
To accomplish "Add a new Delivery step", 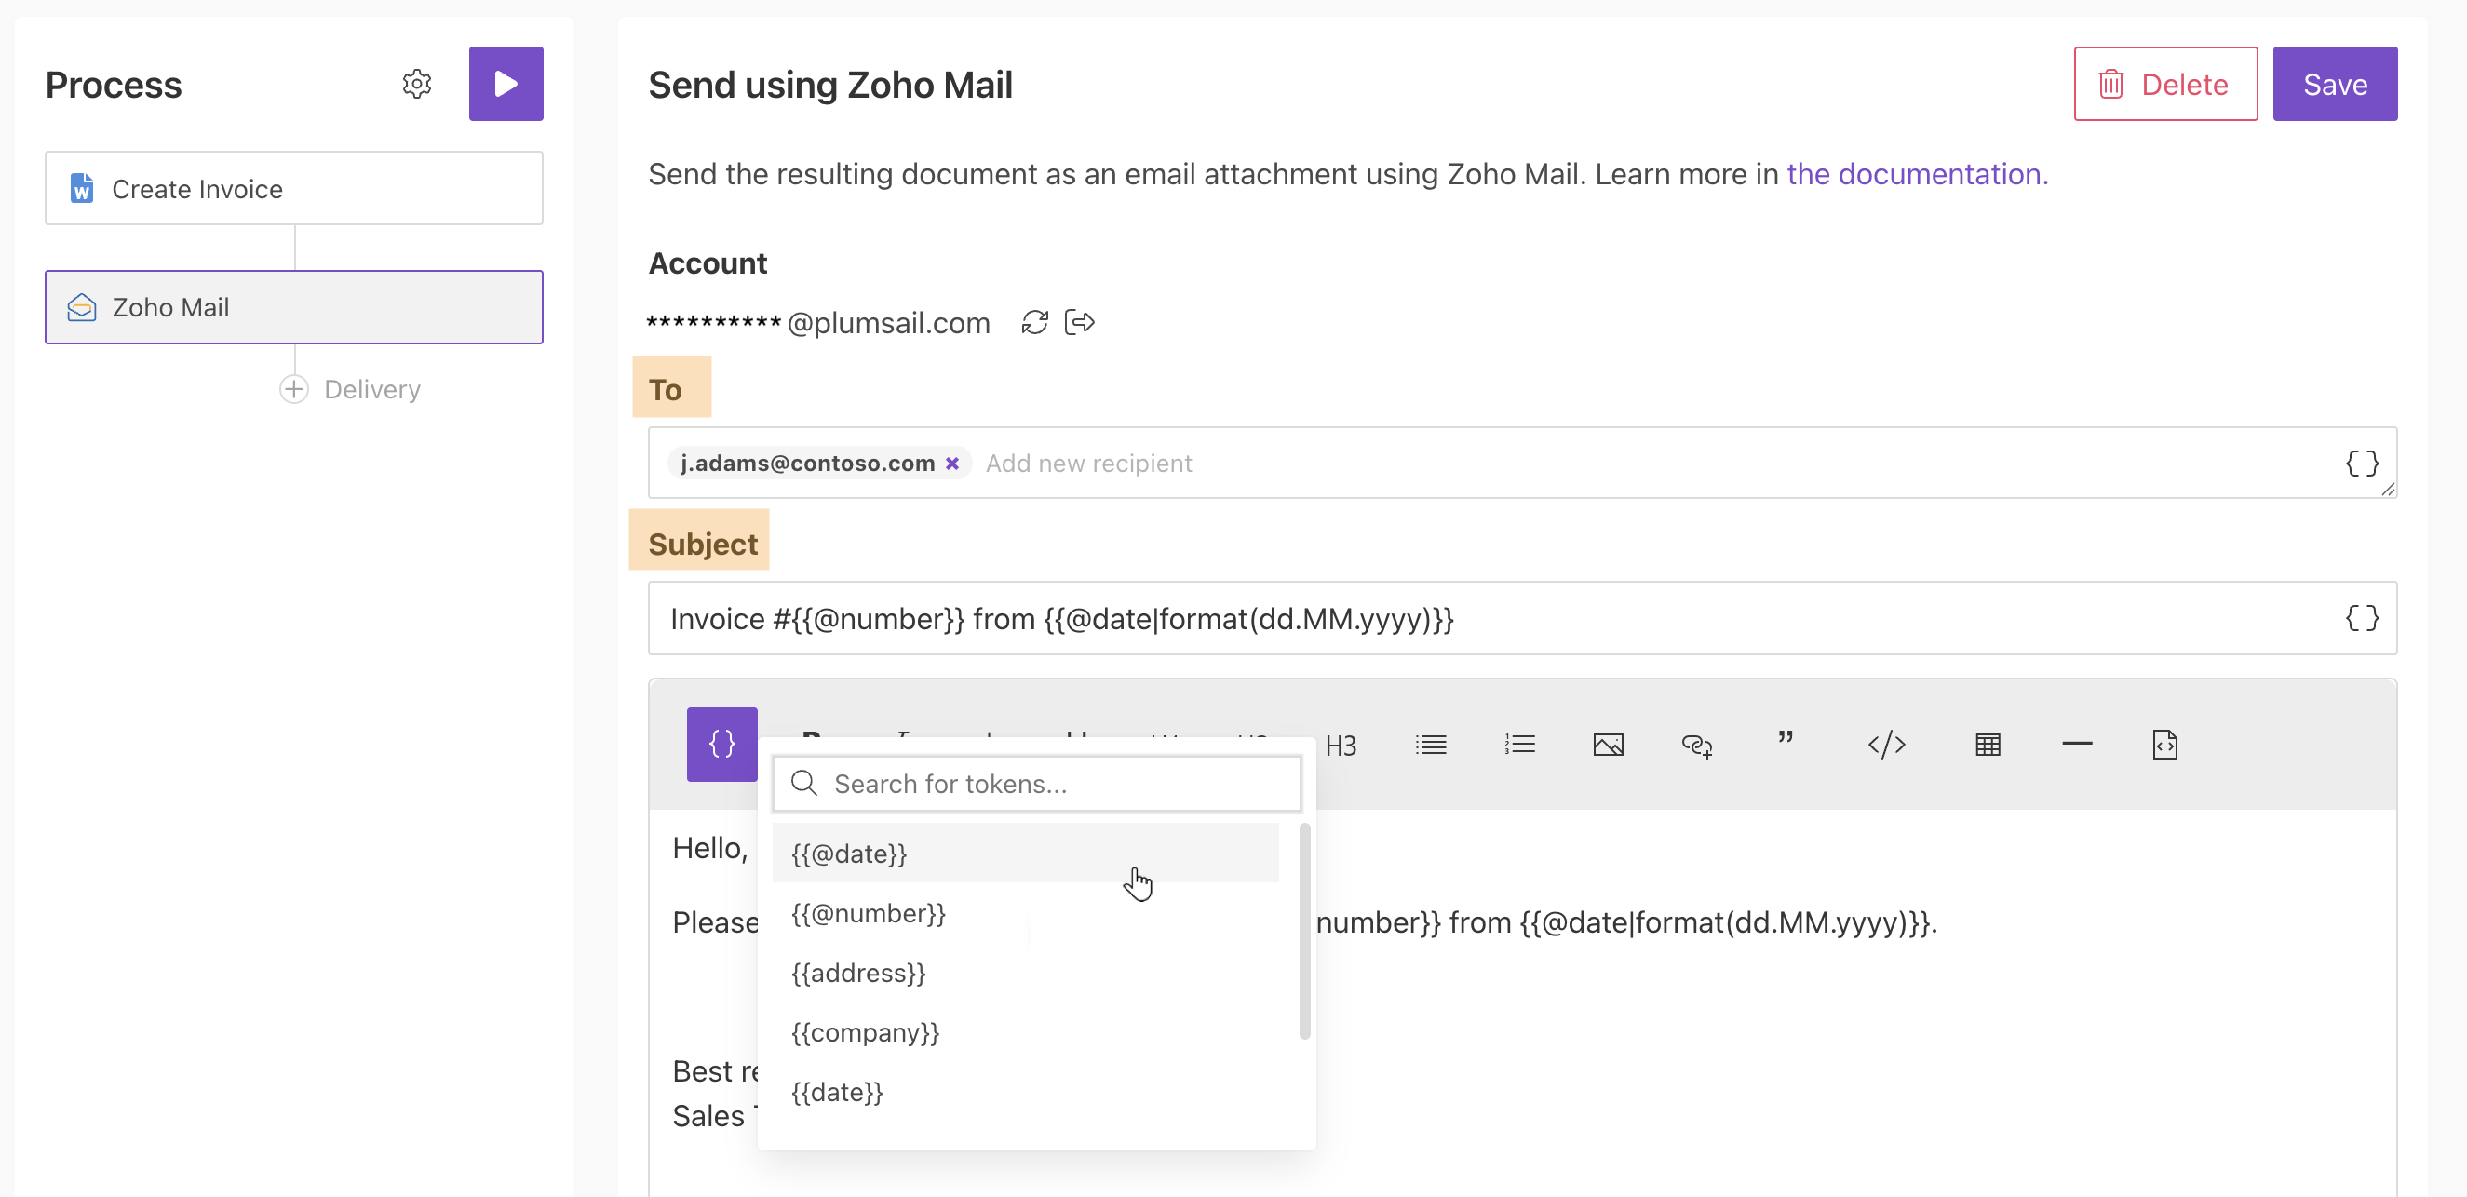I will coord(351,390).
